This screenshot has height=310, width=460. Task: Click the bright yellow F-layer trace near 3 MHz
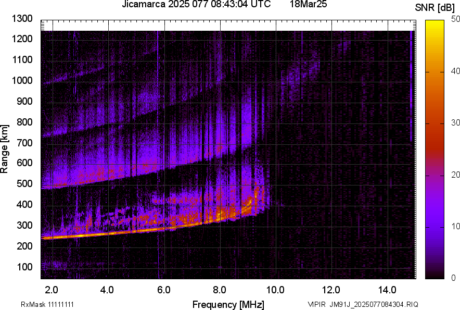[81, 235]
